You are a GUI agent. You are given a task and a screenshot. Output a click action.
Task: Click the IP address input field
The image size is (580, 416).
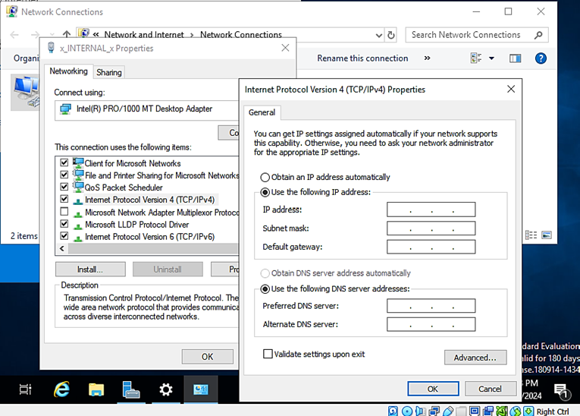pyautogui.click(x=431, y=210)
